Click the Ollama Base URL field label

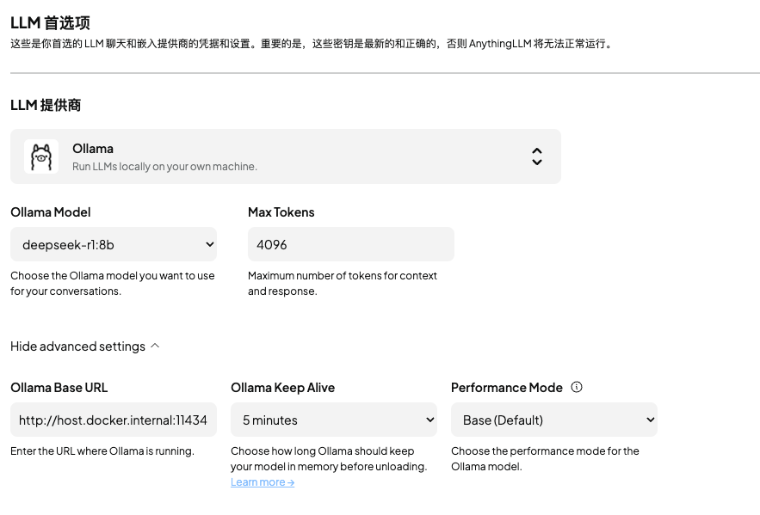(59, 388)
